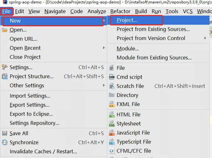Image resolution: width=212 pixels, height=158 pixels.
Task: Click the Open folder icon
Action: 5,30
